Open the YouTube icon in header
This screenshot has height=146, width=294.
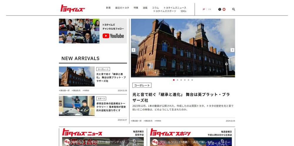click(224, 9)
